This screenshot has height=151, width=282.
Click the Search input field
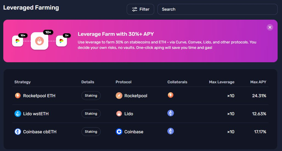[x=217, y=9]
